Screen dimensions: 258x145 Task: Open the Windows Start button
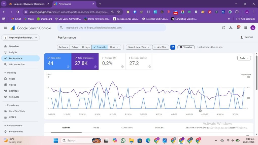56,140
